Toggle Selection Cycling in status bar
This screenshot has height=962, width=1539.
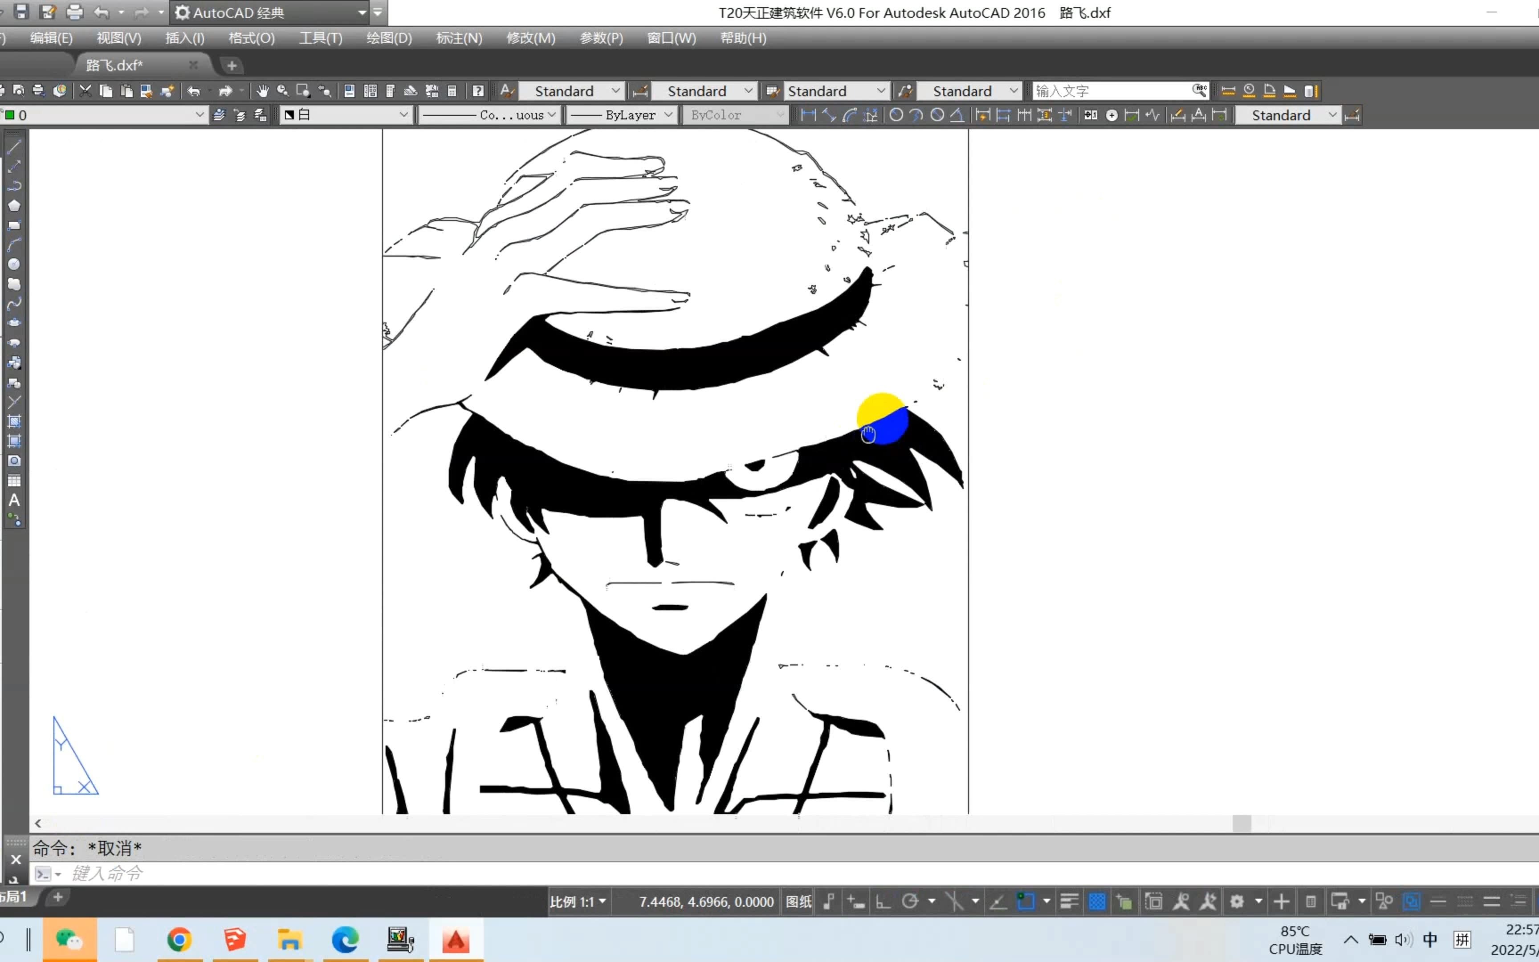point(1124,901)
